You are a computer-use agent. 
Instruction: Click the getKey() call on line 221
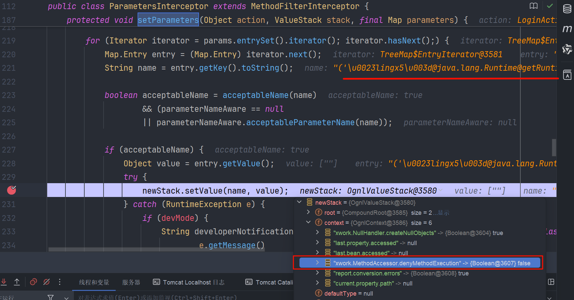tap(218, 68)
